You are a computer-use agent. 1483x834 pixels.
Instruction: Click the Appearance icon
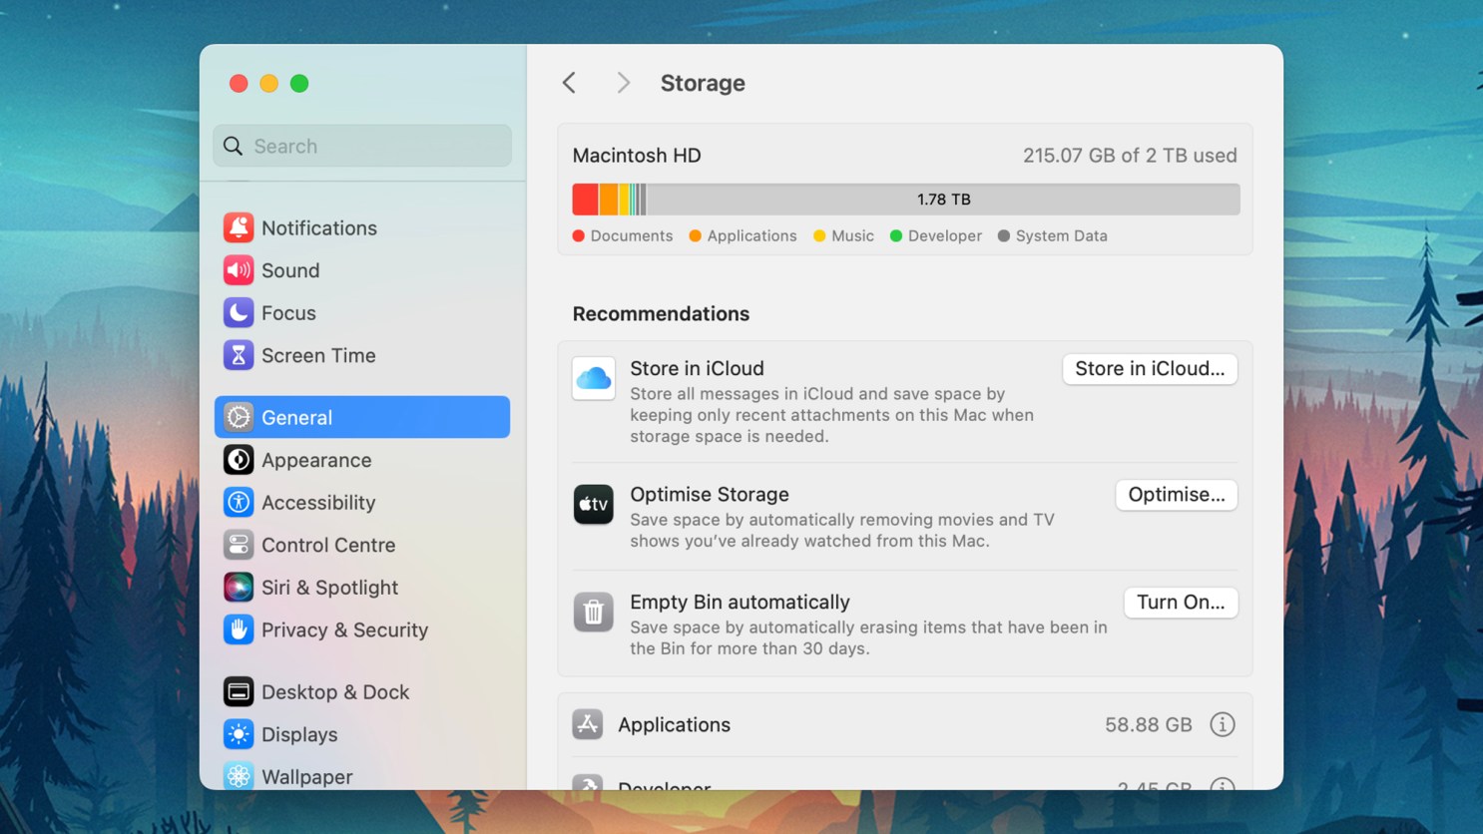point(239,460)
